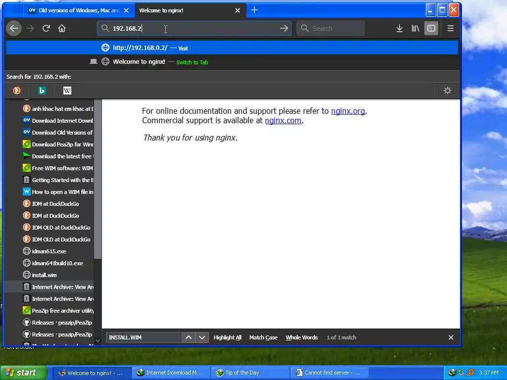Image resolution: width=507 pixels, height=380 pixels.
Task: Switch to 'Old versions of Windows, Mac' tab
Action: (x=79, y=10)
